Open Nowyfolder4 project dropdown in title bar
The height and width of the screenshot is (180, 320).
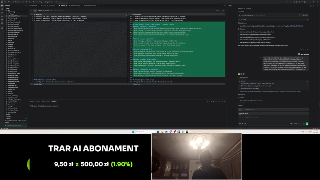48,2
